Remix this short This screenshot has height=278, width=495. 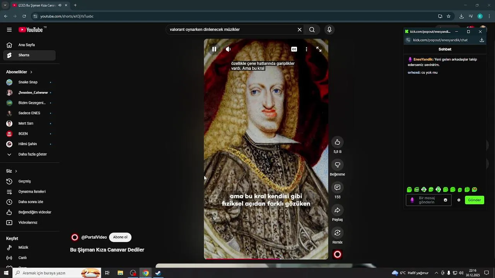[337, 232]
